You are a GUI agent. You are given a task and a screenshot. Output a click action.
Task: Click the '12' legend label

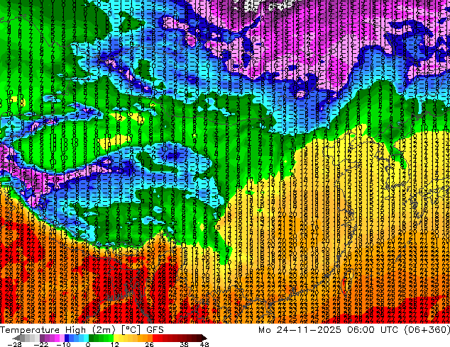115,344
